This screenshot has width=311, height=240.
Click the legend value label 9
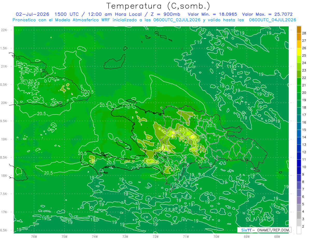[303, 174]
